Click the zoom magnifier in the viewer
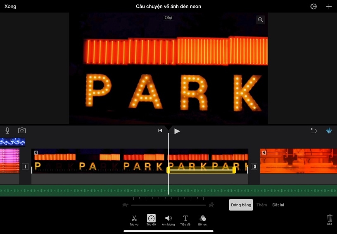 tap(261, 20)
